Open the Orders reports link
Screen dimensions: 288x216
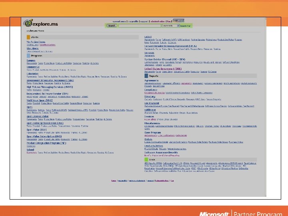click(148, 139)
